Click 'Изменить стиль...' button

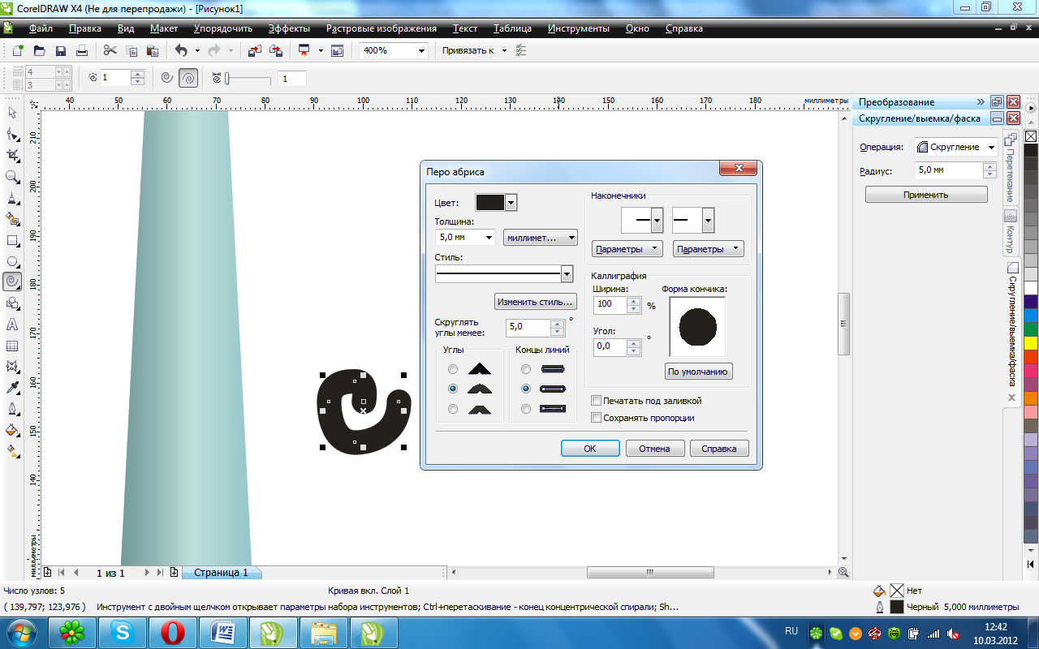(536, 302)
